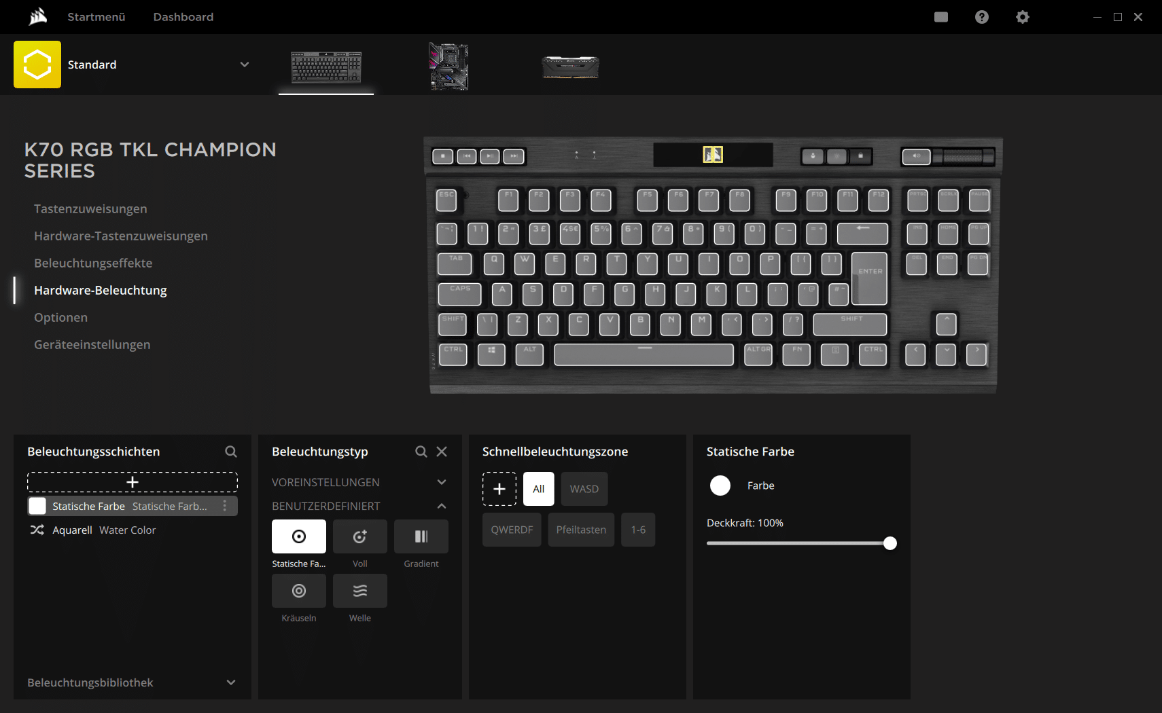Image resolution: width=1162 pixels, height=713 pixels.
Task: Expand the Beleuchtungsbibliothek section
Action: (230, 682)
